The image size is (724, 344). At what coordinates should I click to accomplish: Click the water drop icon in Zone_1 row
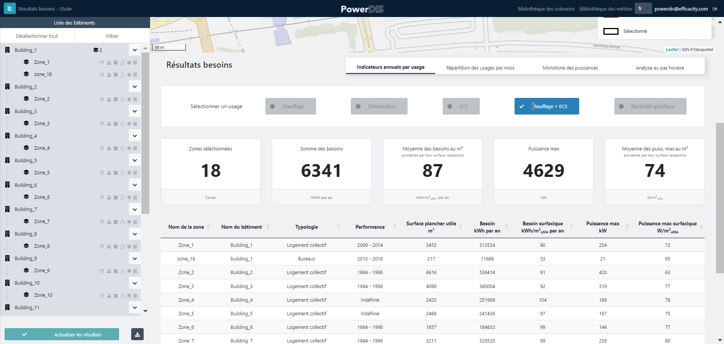click(x=122, y=63)
